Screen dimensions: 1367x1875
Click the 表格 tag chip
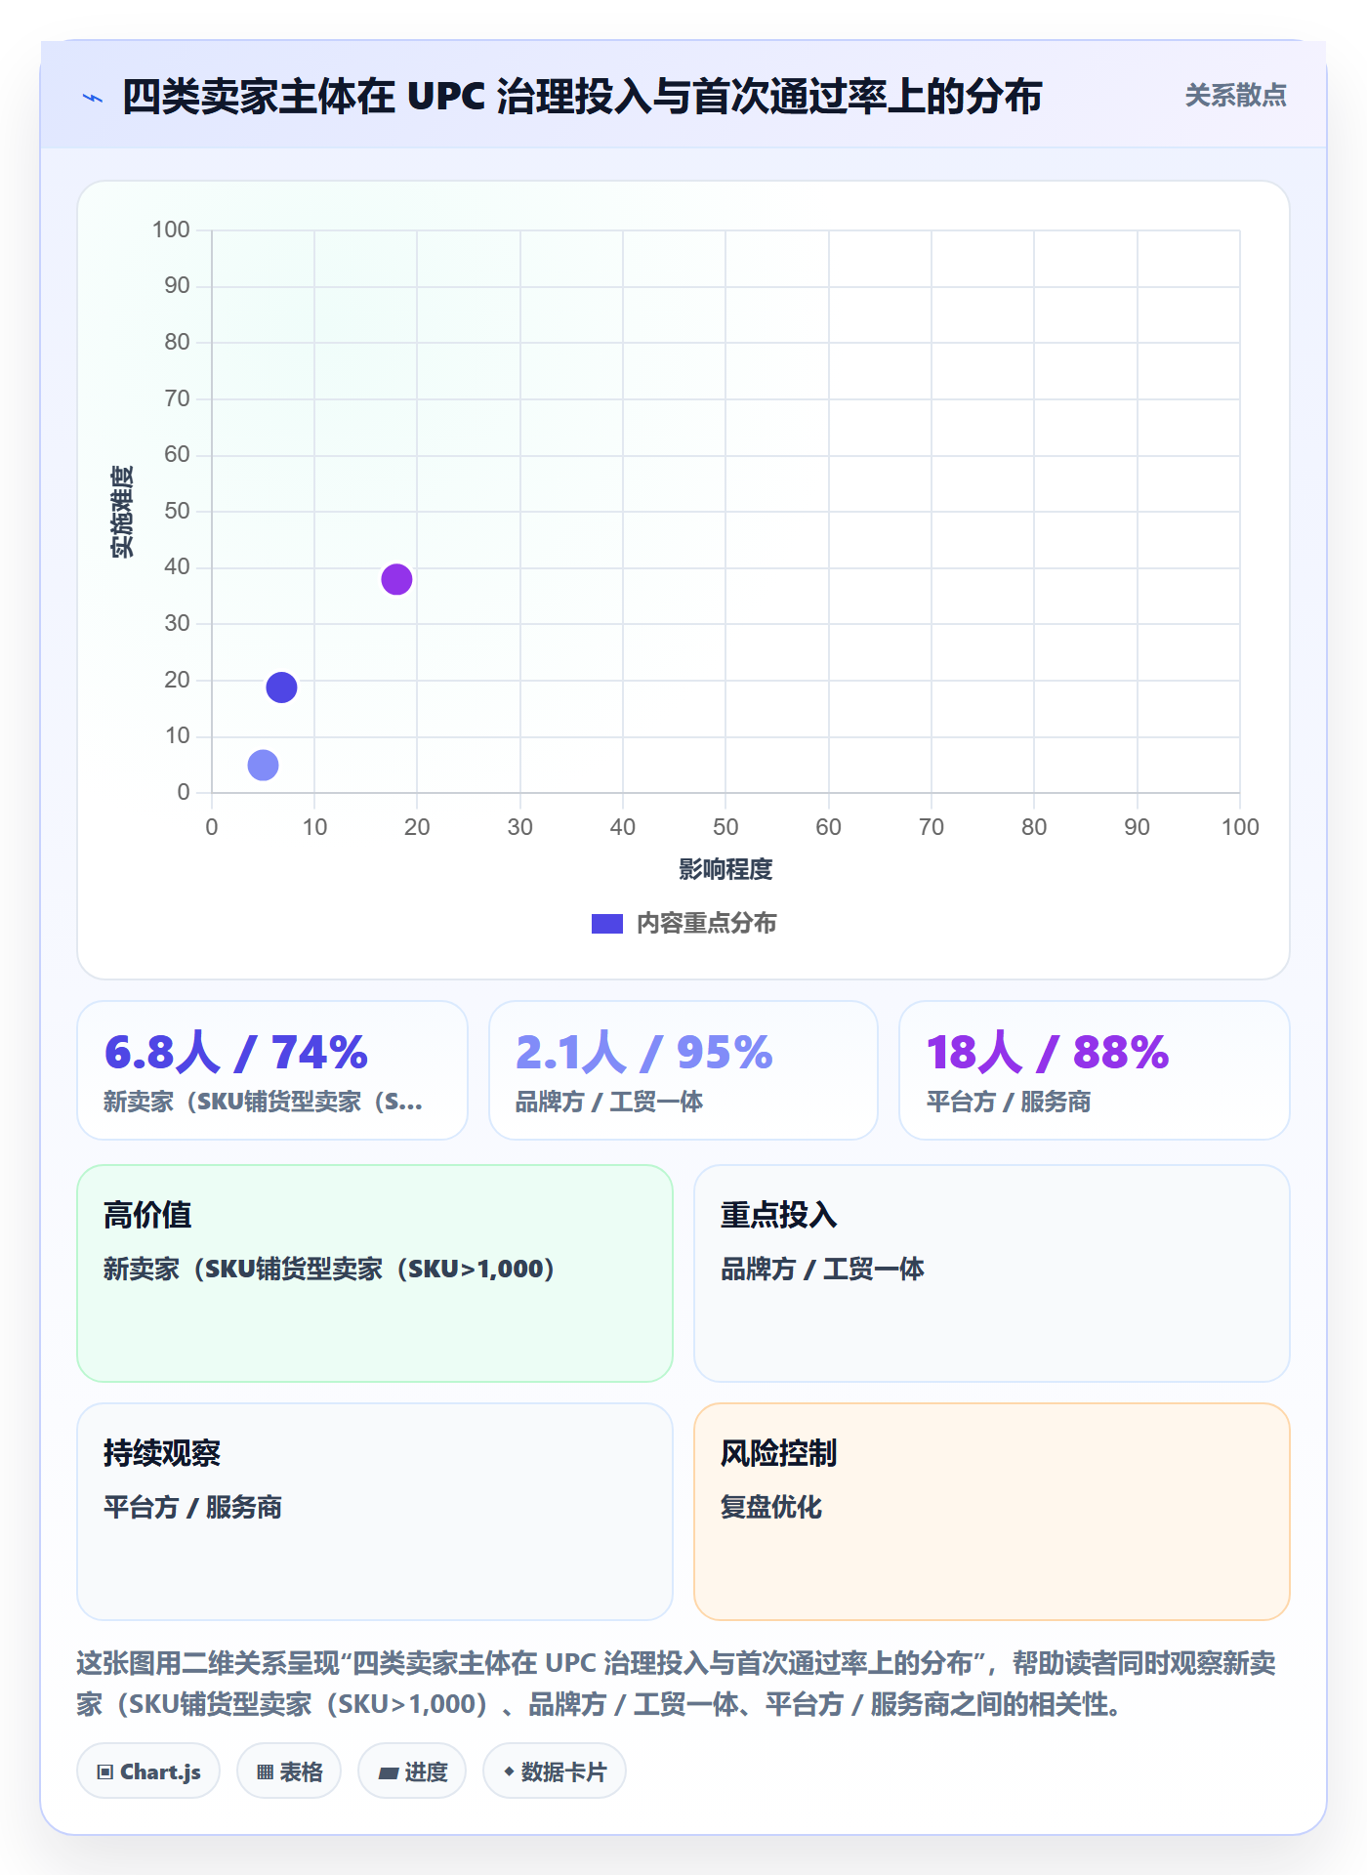coord(289,1771)
